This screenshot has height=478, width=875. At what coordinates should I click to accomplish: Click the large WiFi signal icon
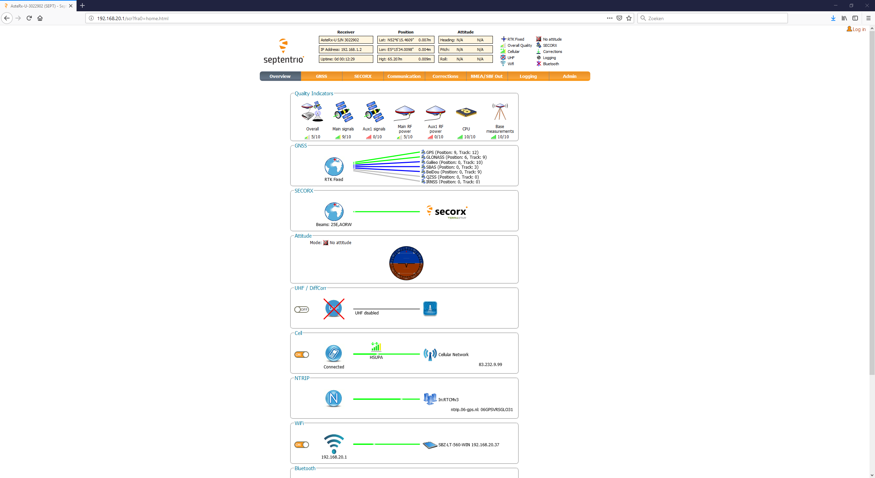coord(334,443)
